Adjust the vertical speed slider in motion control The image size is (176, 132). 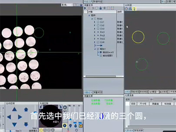[35, 112]
